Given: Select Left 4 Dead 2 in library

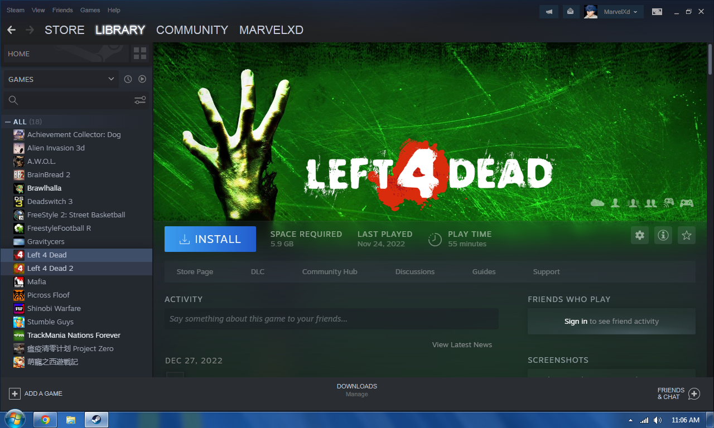Looking at the screenshot, I should [76, 269].
